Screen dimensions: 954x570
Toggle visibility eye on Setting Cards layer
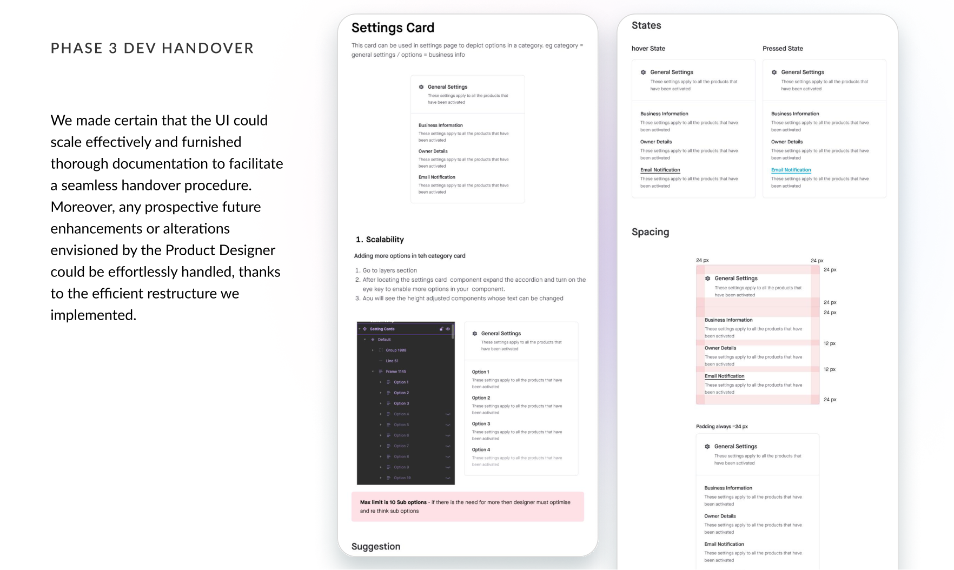(x=448, y=329)
